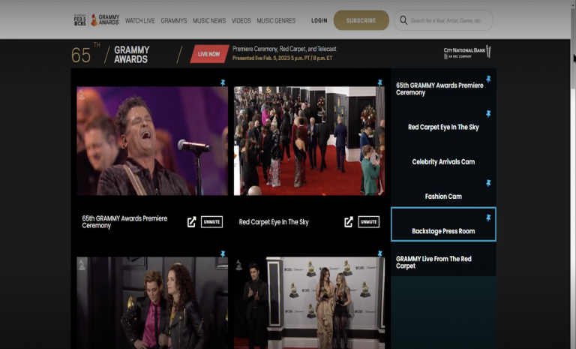576x349 pixels.
Task: Click pin icon above press room video
Action: (379, 254)
